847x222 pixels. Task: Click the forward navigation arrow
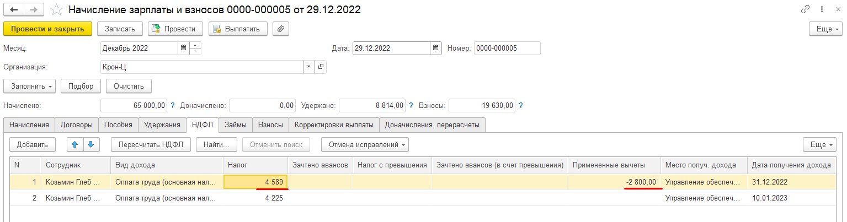(x=33, y=9)
